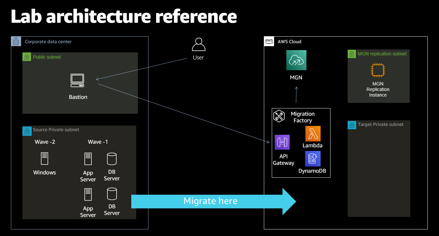The image size is (439, 236).
Task: Click the Target Private subnet lock icon
Action: click(352, 125)
